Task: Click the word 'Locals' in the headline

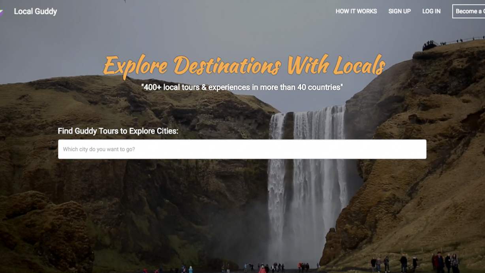Action: pyautogui.click(x=359, y=65)
